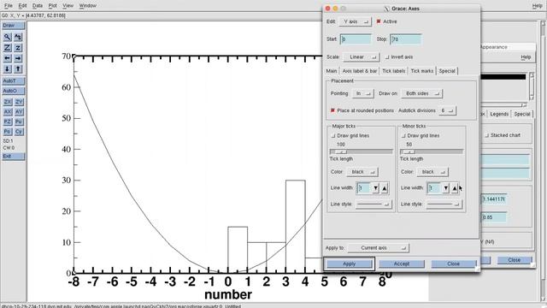Click the AutoT autotick button
The width and height of the screenshot is (547, 308).
14,81
